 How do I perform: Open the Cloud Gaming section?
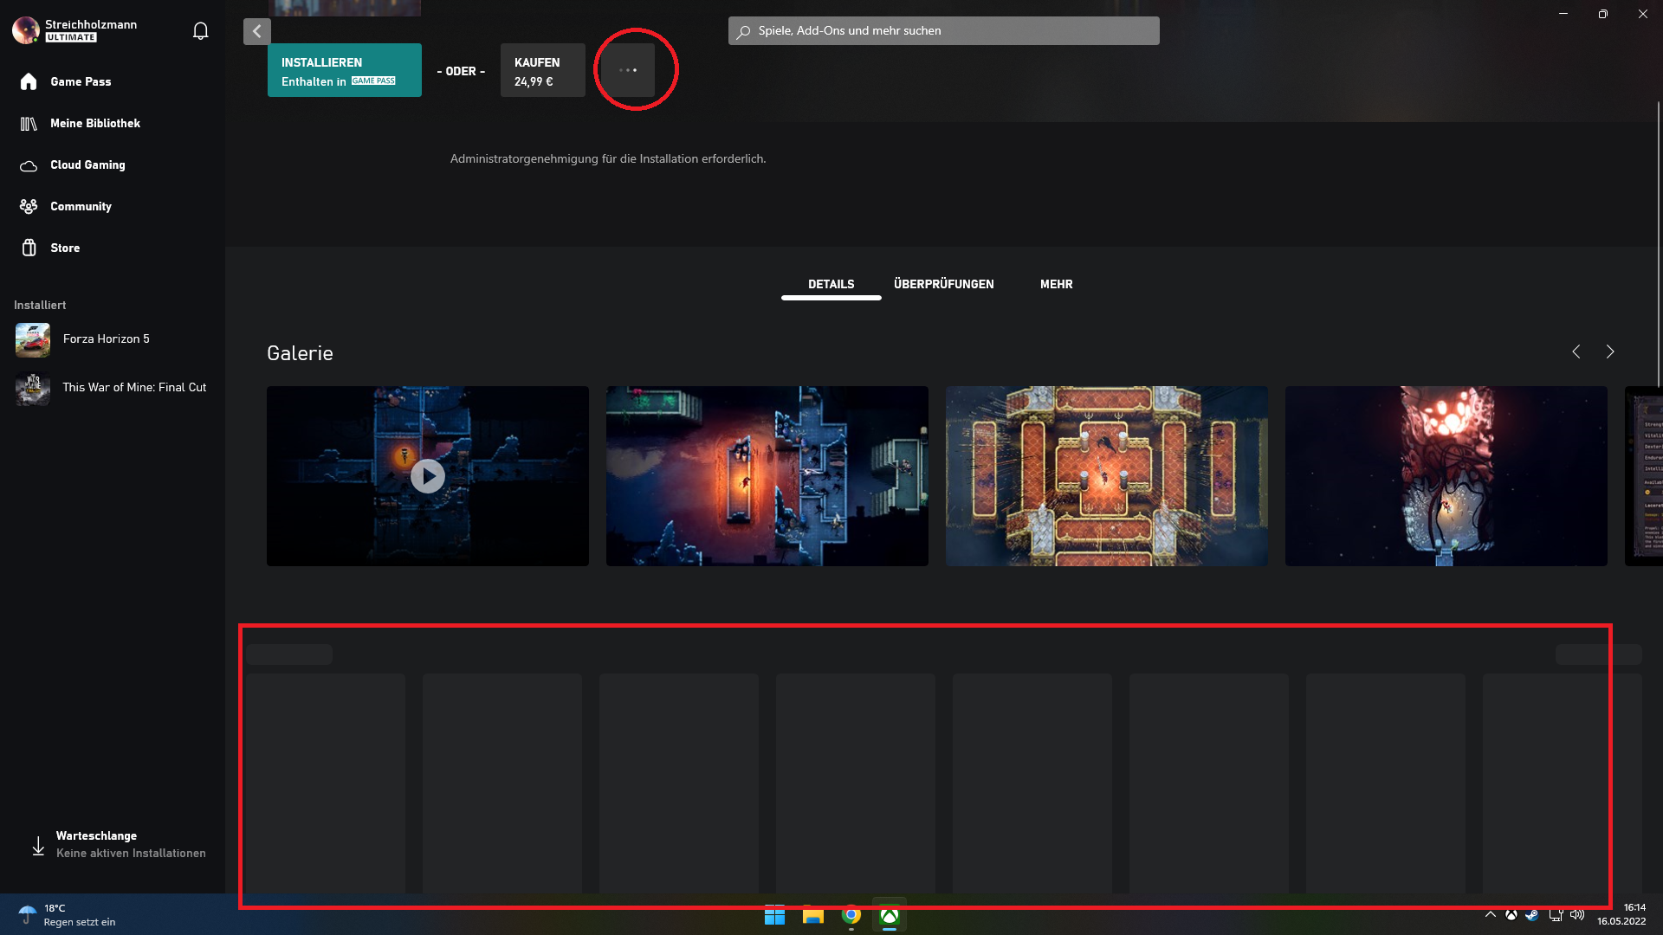pyautogui.click(x=87, y=164)
